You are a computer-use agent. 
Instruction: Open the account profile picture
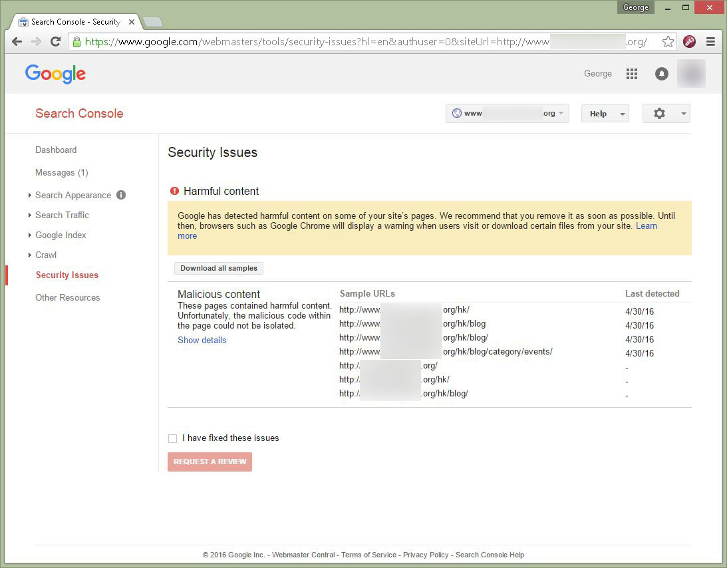(691, 74)
